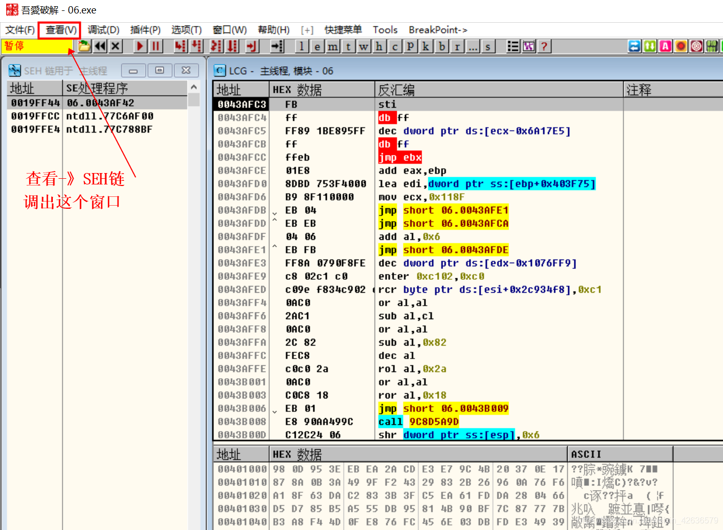
Task: Click the pink A plugin icon
Action: click(x=666, y=47)
